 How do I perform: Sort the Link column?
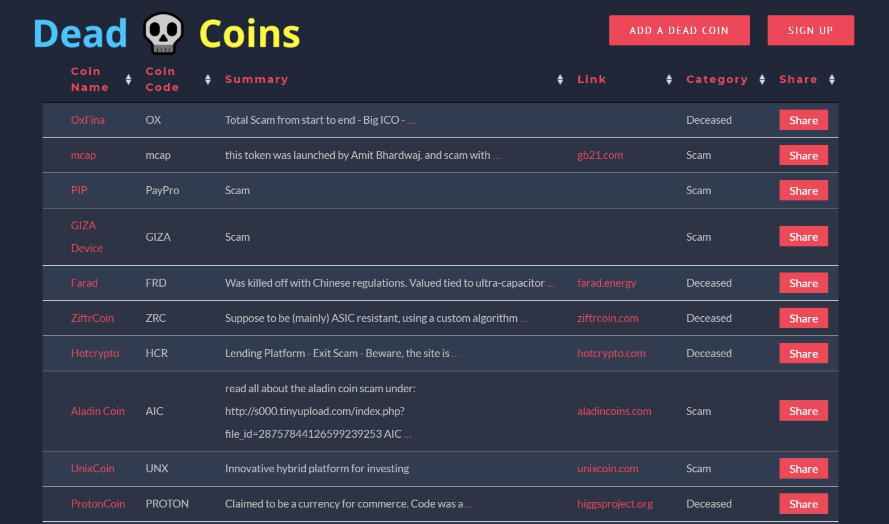click(x=669, y=79)
